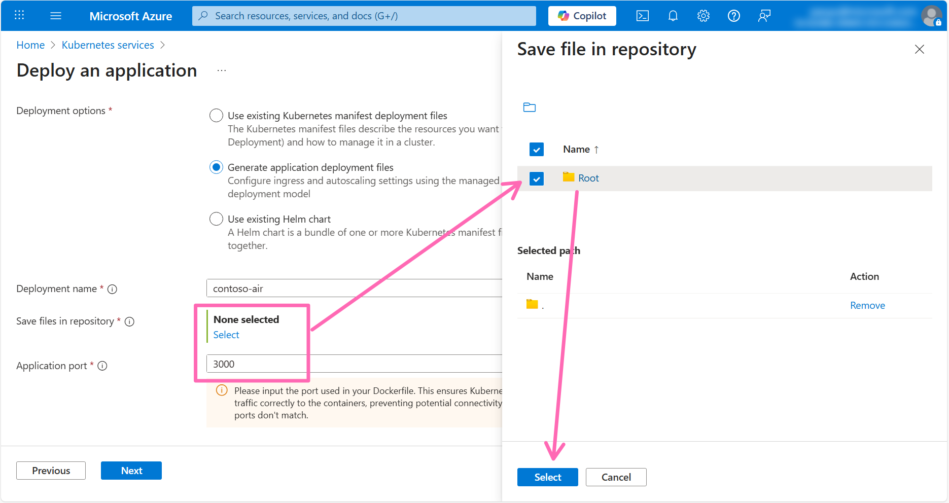
Task: Launch the Cloud Shell terminal
Action: click(642, 16)
